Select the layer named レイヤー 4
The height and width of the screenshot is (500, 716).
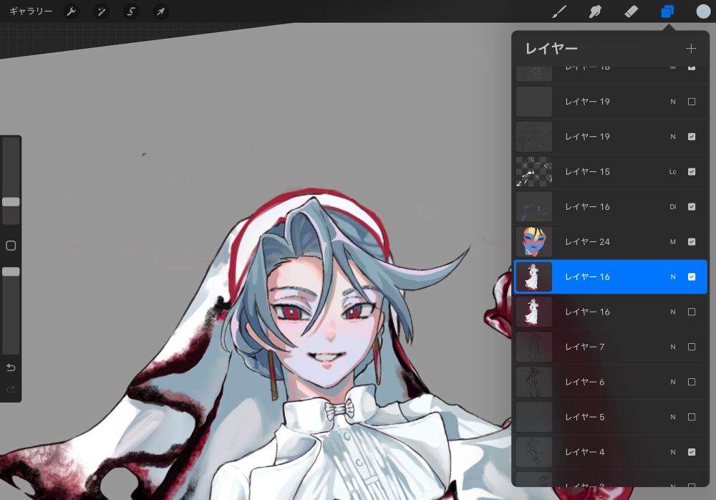(584, 452)
